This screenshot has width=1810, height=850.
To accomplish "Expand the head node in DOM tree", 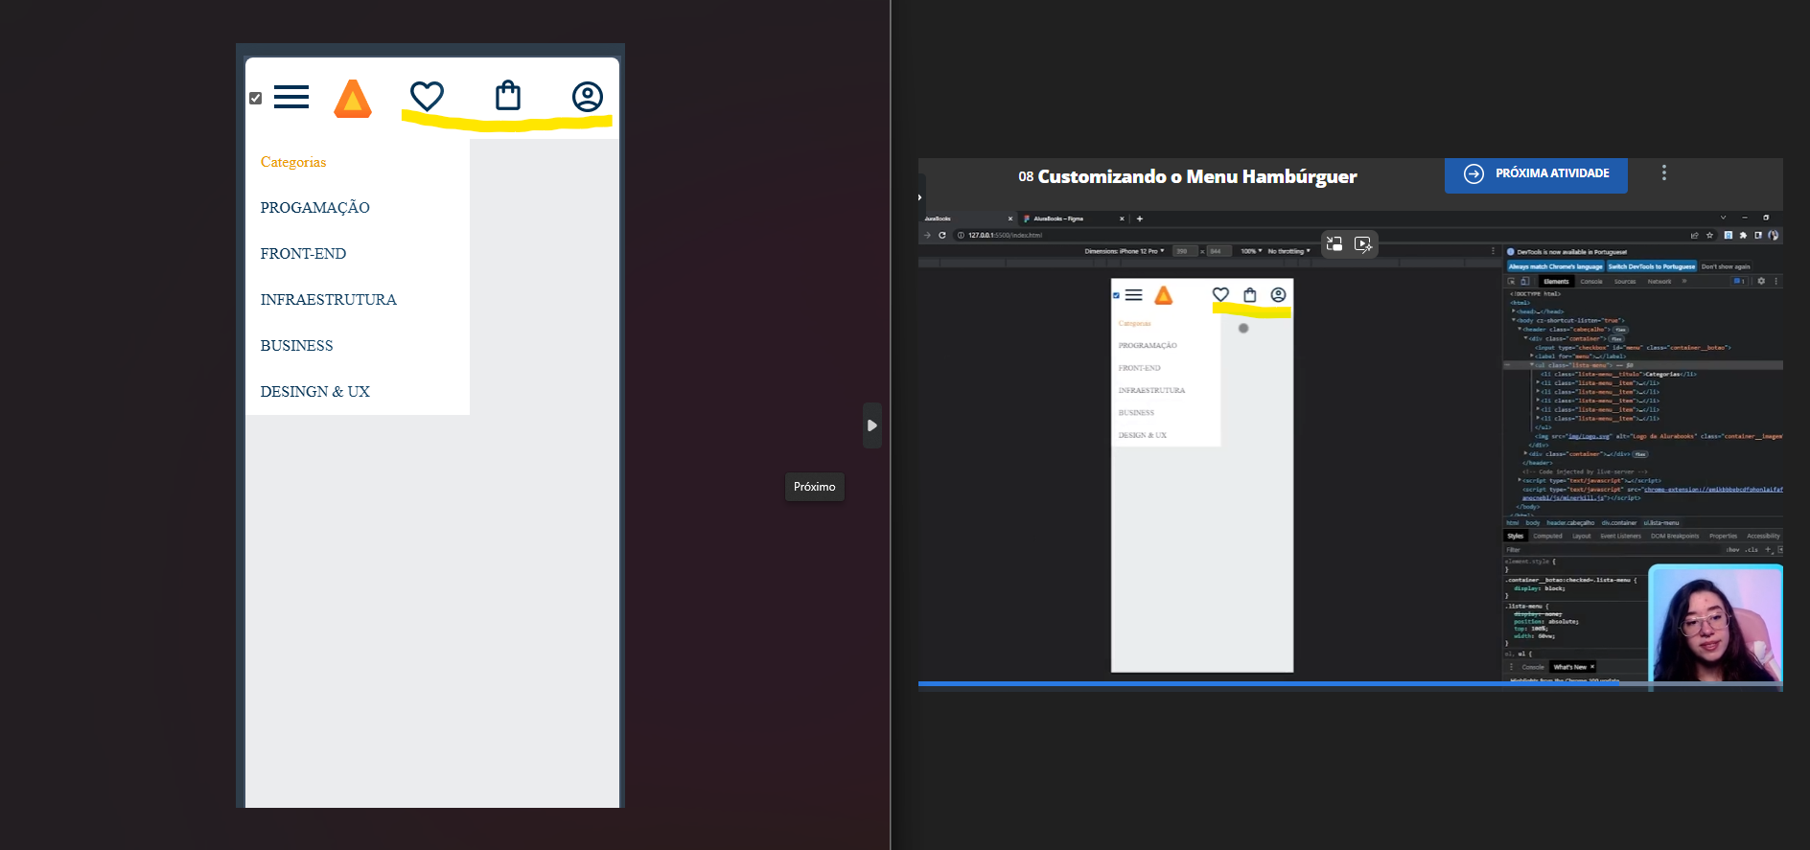I will pyautogui.click(x=1514, y=311).
